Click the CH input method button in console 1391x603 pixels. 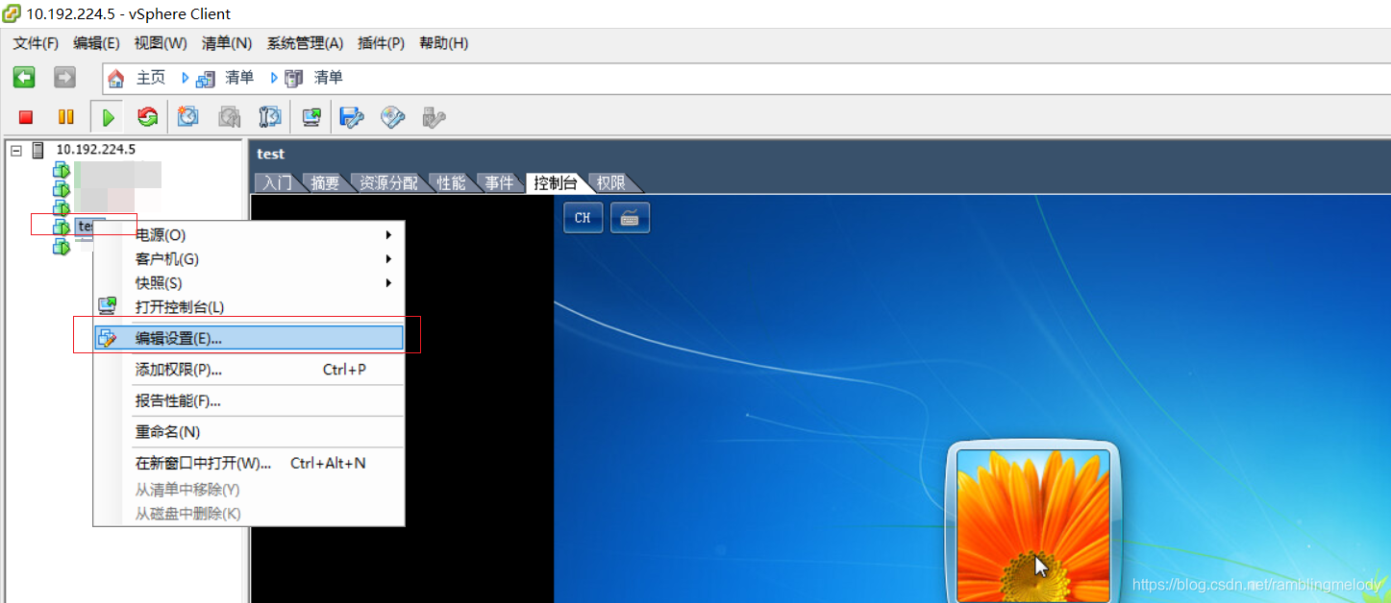[x=583, y=218]
